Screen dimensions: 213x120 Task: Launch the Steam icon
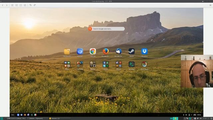pyautogui.click(x=131, y=51)
